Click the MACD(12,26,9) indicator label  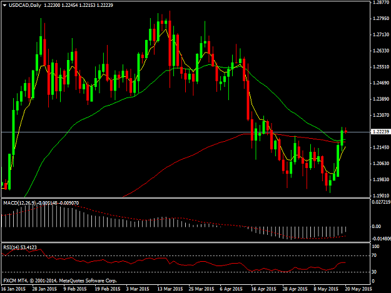20,203
